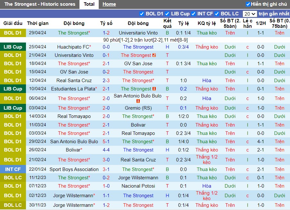Click the 1-2 score on 29/04/24
290x210 pixels.
click(x=106, y=33)
